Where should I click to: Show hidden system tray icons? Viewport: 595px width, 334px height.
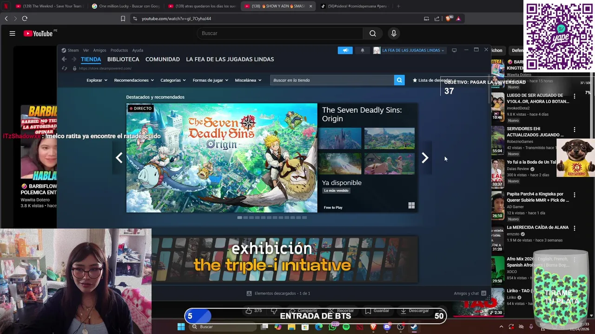coord(501,327)
